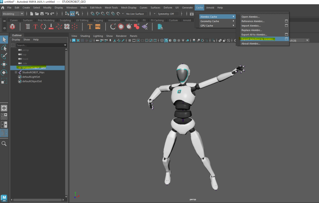Activate the Rotate tool in the toolbox

coord(4,72)
